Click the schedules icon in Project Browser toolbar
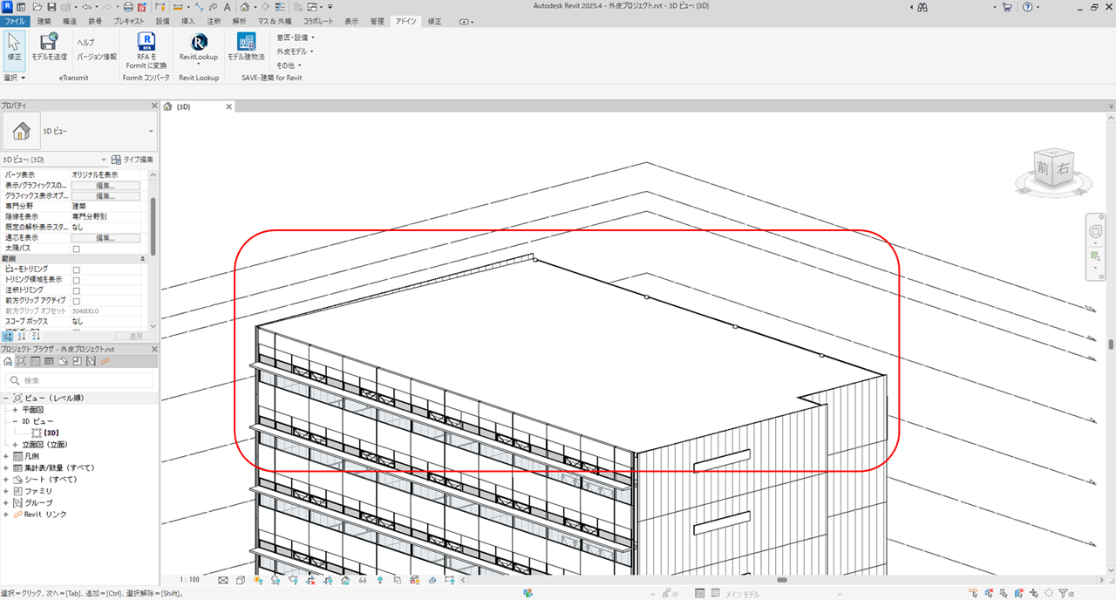The width and height of the screenshot is (1116, 600). point(50,360)
